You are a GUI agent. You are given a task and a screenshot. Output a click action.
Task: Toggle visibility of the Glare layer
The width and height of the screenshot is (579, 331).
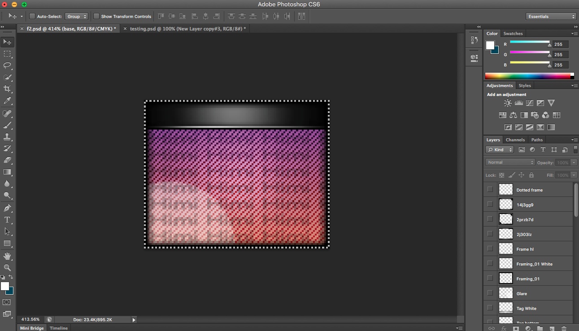pyautogui.click(x=490, y=292)
